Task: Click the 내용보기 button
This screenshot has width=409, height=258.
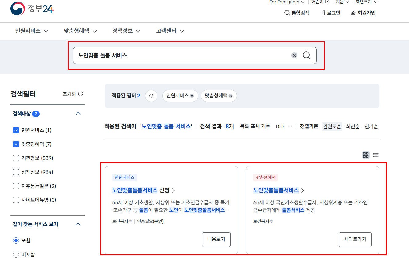Action: [x=216, y=239]
